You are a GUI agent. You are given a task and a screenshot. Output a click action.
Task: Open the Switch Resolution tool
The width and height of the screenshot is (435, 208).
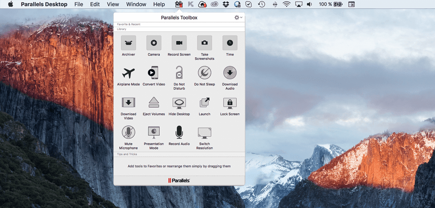205,133
